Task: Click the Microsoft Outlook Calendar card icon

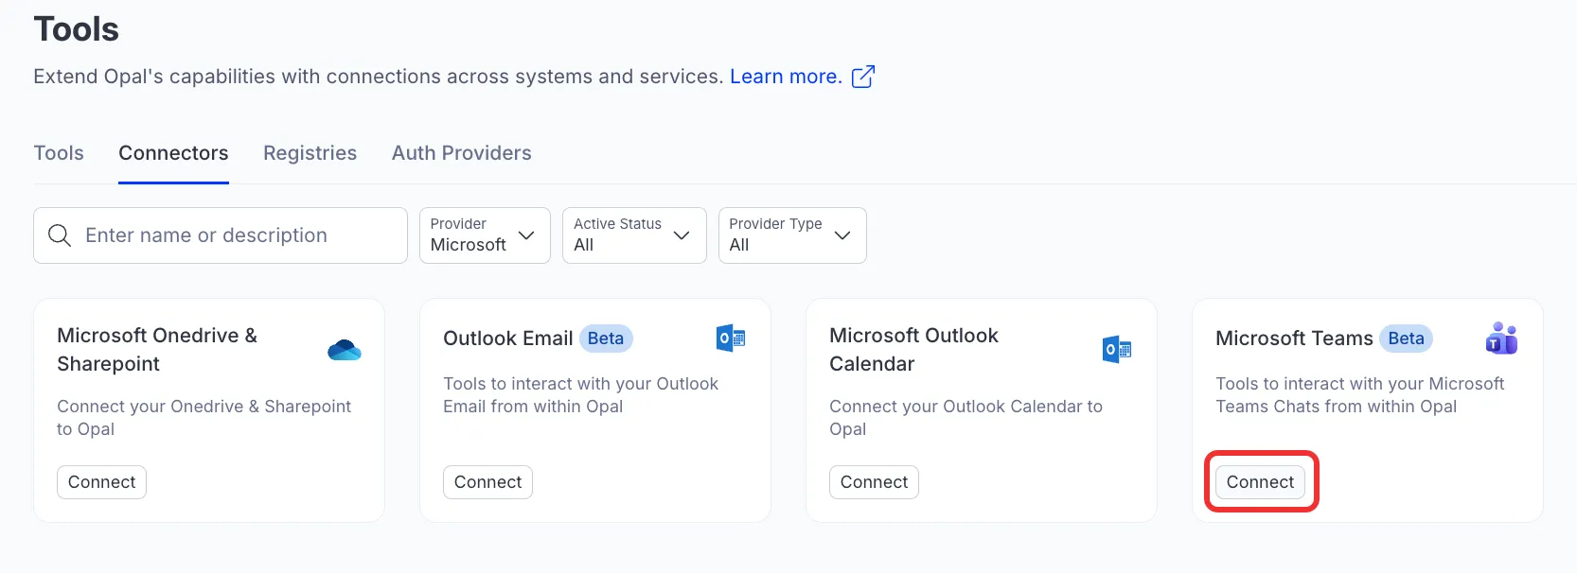Action: [x=1117, y=350]
